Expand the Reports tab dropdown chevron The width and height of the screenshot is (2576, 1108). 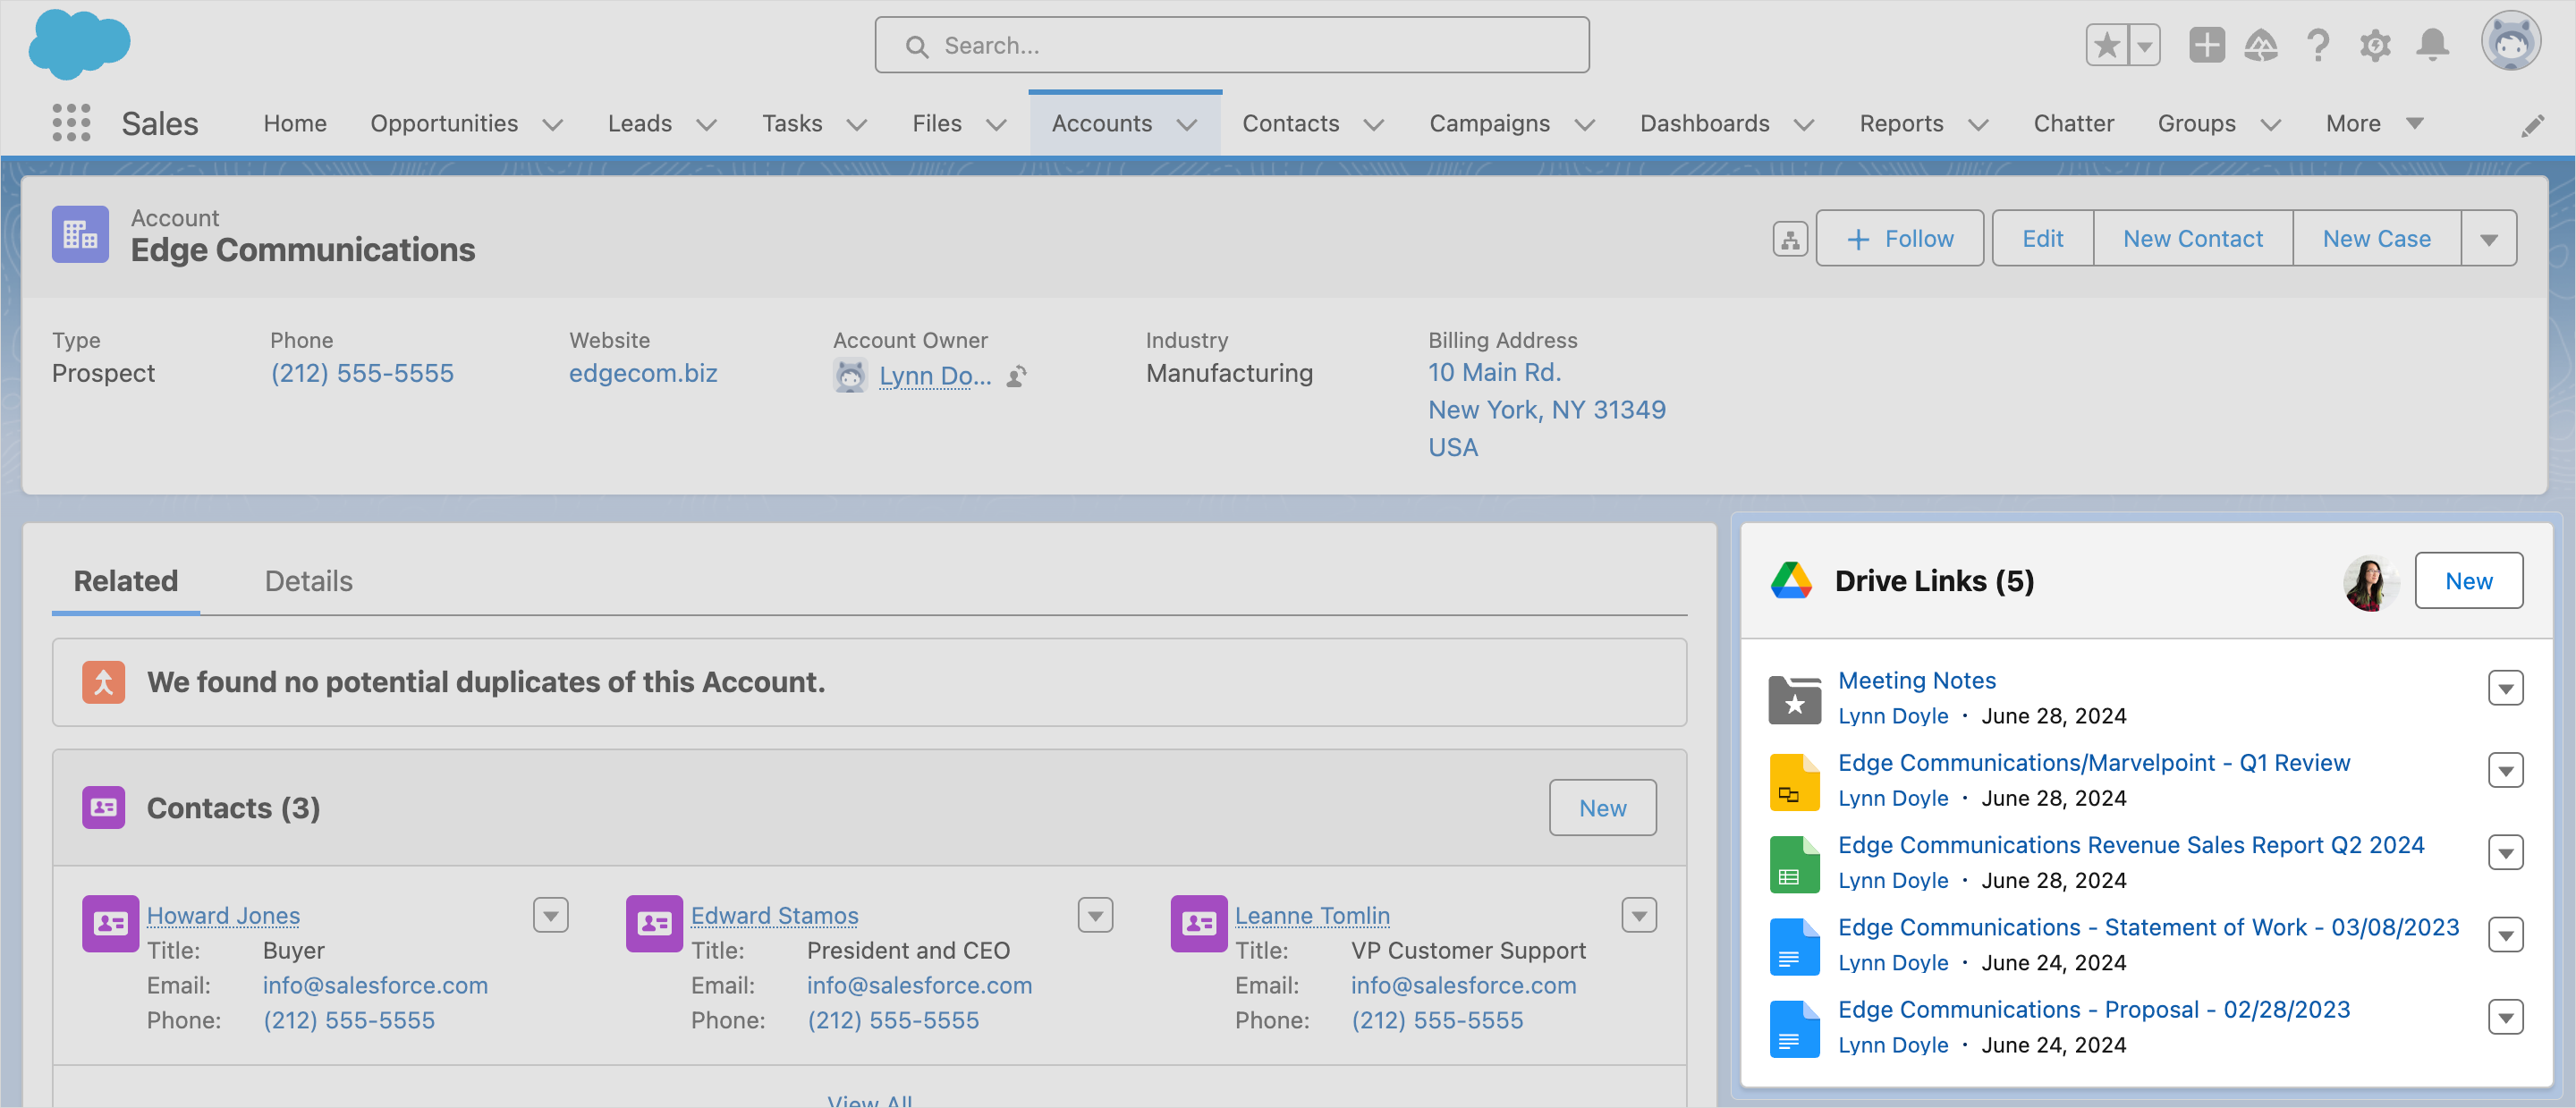(x=1981, y=125)
